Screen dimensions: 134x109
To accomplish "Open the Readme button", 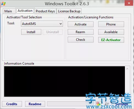I will tap(35, 104).
